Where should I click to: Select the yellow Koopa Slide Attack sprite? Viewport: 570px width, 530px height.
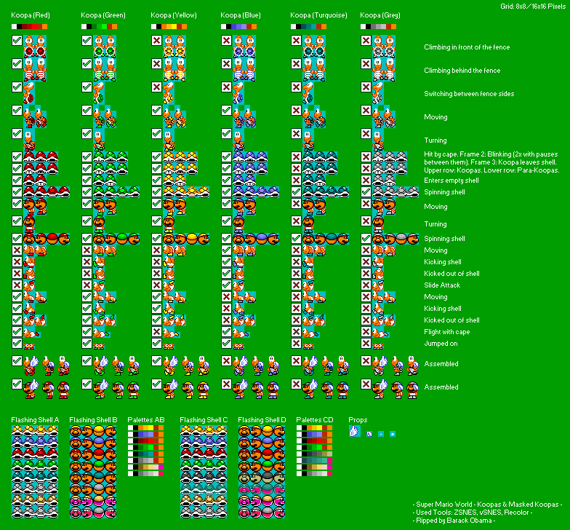click(x=169, y=285)
